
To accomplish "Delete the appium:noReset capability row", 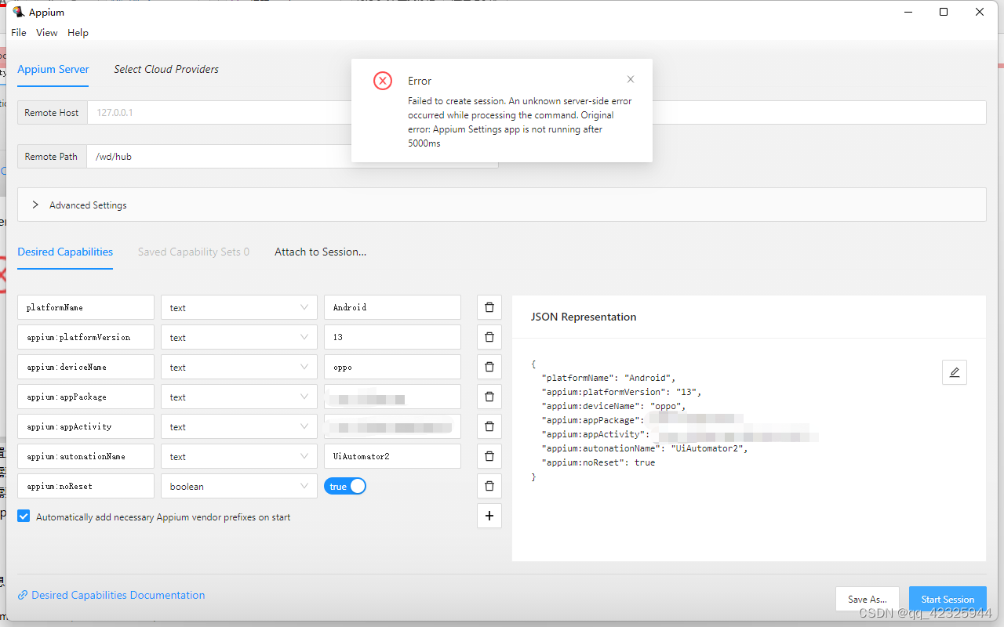I will point(489,486).
